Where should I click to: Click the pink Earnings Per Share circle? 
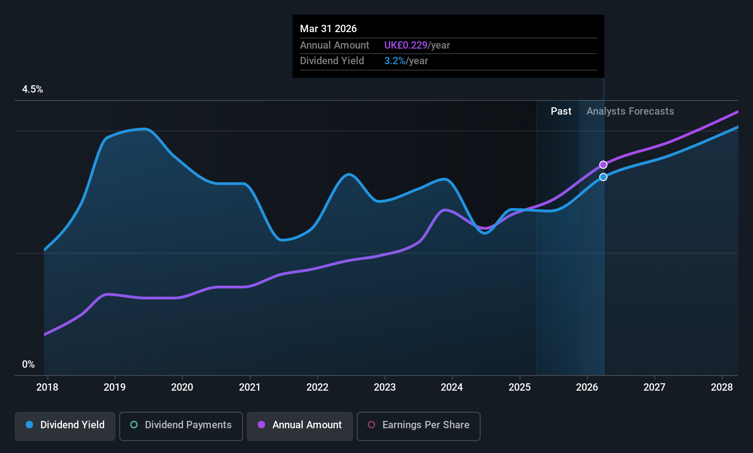(371, 425)
